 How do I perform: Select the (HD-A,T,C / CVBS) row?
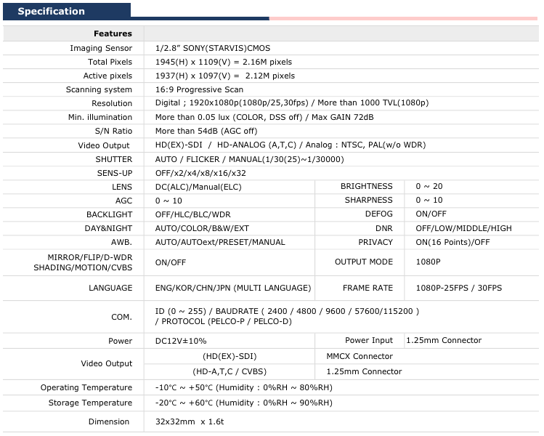pyautogui.click(x=230, y=372)
